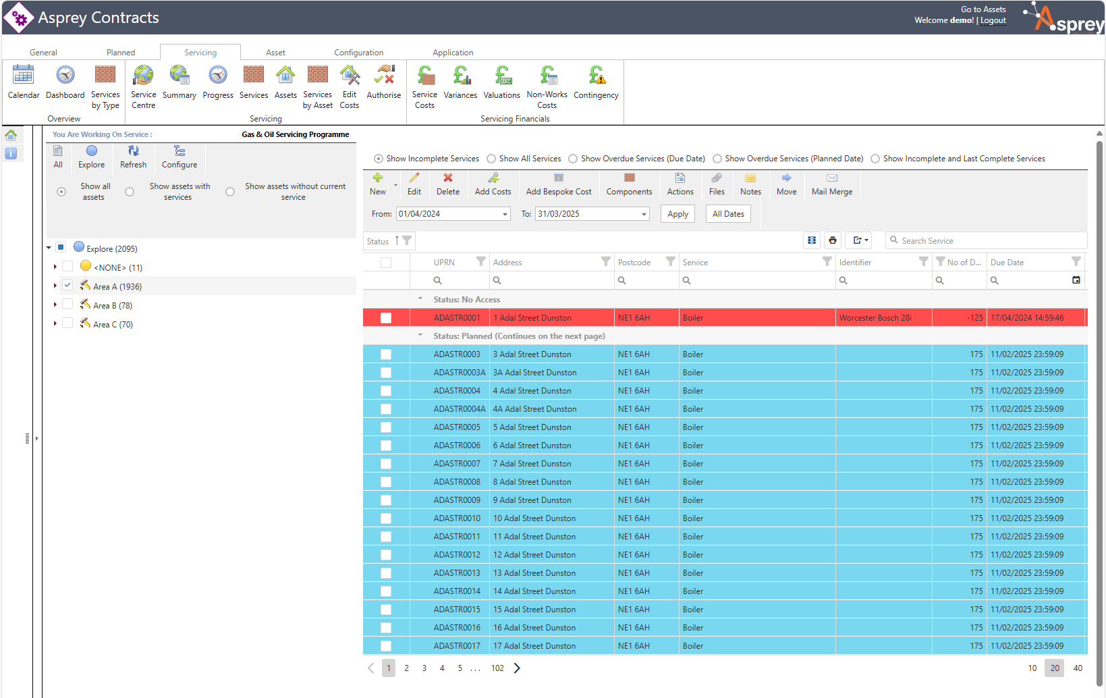Open the export dropdown beside the print icon
The image size is (1106, 698).
pos(859,240)
